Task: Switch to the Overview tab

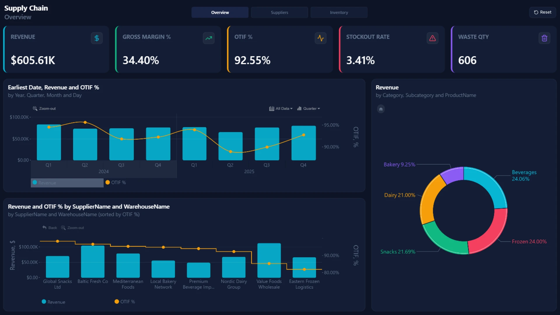Action: (220, 13)
